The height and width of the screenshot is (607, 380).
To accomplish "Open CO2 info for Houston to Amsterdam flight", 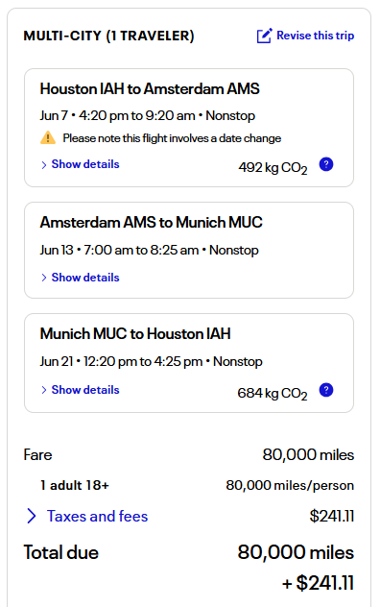I will point(326,164).
